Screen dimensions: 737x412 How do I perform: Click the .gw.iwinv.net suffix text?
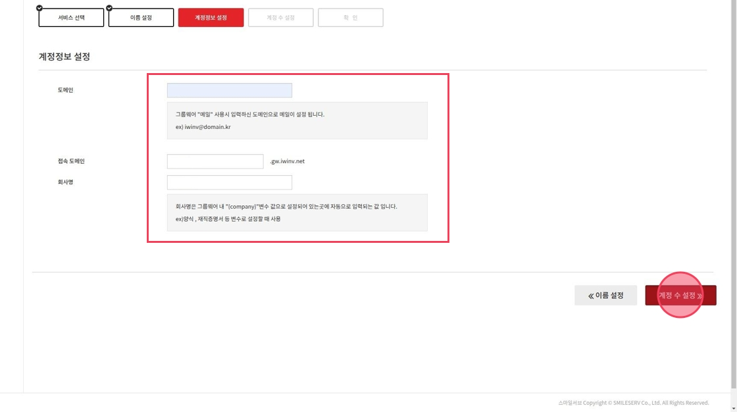point(287,161)
